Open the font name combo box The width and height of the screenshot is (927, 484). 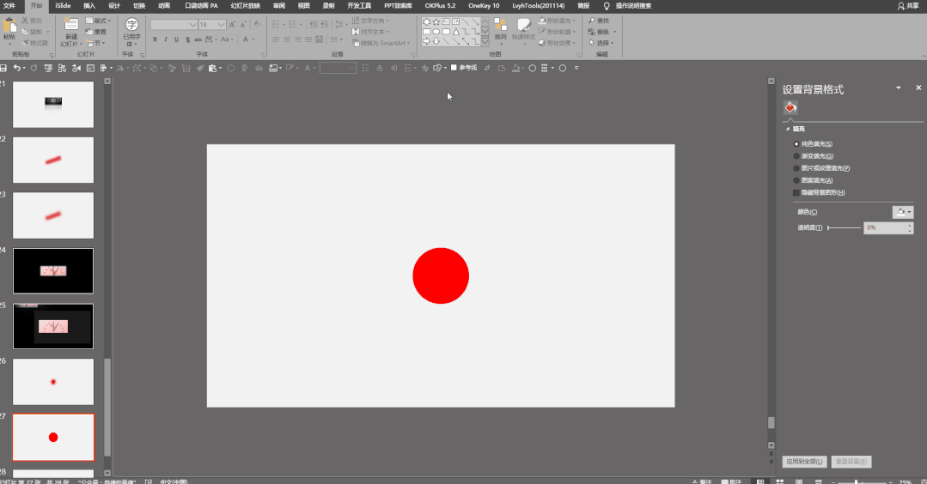174,25
